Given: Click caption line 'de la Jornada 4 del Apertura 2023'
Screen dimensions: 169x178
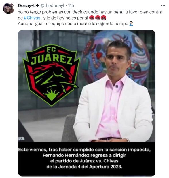Looking at the screenshot, I should click(84, 167).
